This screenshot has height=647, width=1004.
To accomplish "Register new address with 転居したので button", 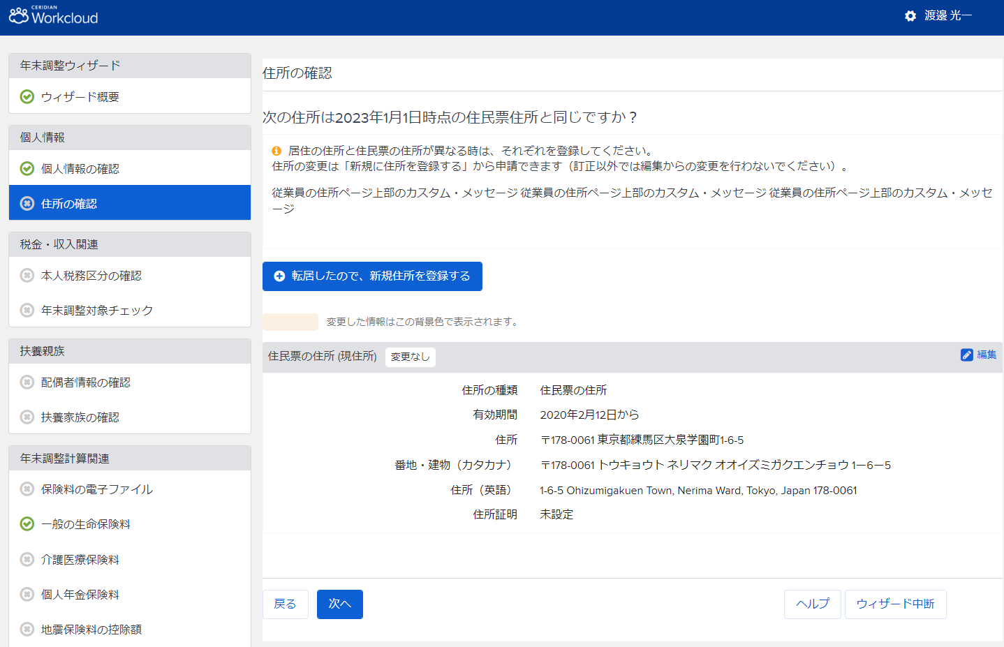I will pos(372,276).
